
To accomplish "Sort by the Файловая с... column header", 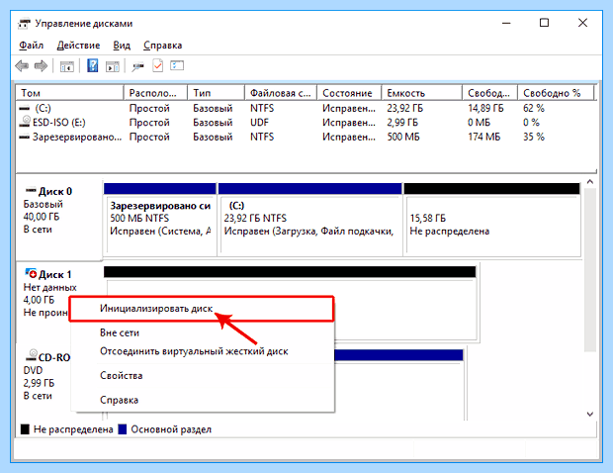I will pos(281,93).
